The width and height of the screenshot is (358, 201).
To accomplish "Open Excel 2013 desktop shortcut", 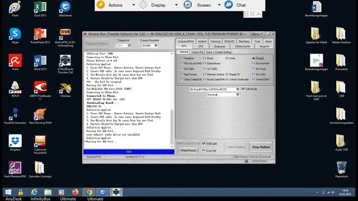I will click(x=40, y=9).
